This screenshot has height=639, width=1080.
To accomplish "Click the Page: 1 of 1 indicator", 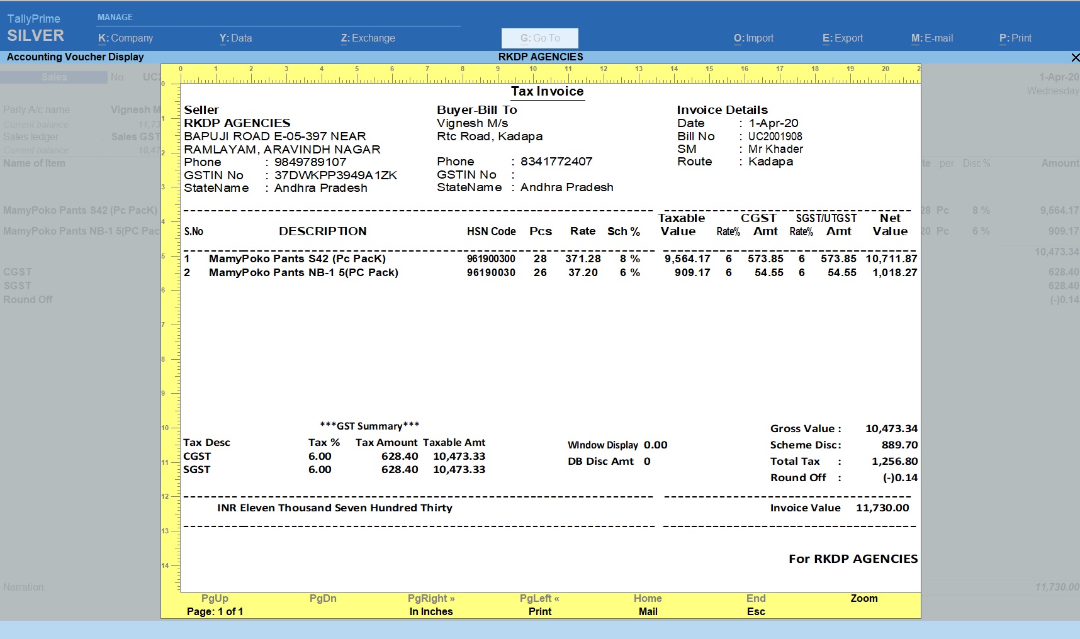I will coord(215,611).
